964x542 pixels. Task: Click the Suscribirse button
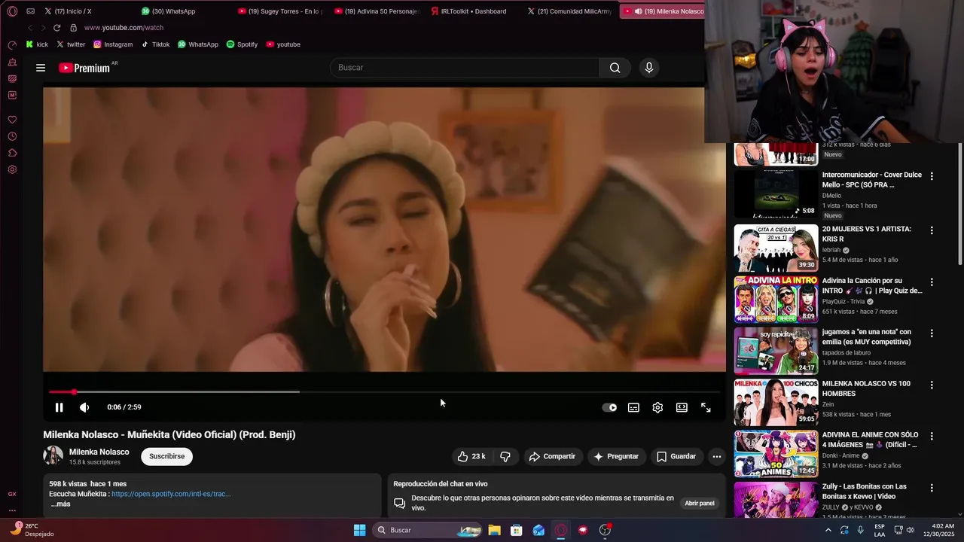[166, 456]
